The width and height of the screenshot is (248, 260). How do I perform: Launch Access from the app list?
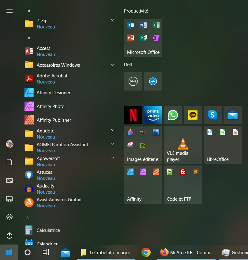tap(70, 51)
